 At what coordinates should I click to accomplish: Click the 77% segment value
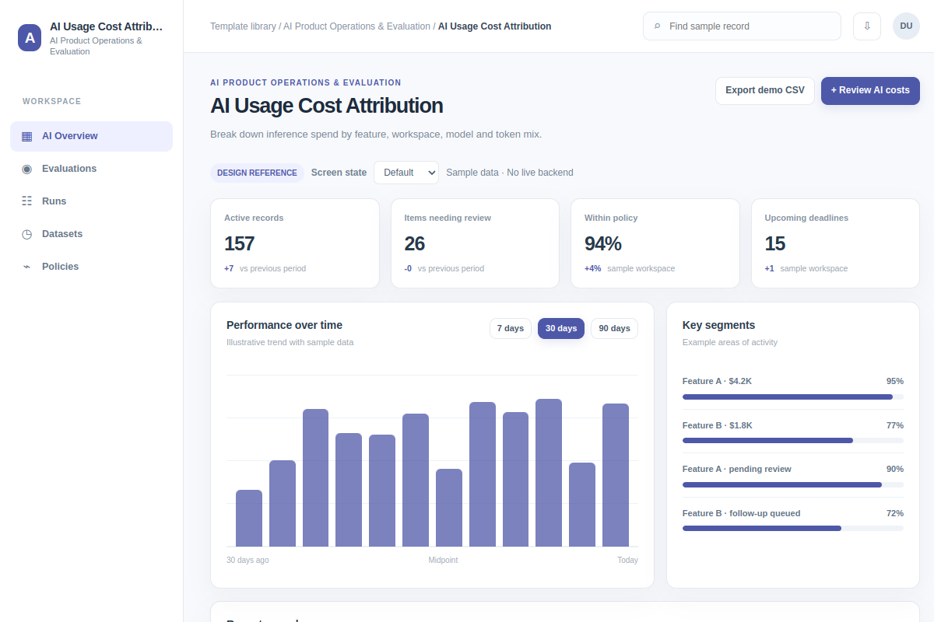pyautogui.click(x=895, y=425)
